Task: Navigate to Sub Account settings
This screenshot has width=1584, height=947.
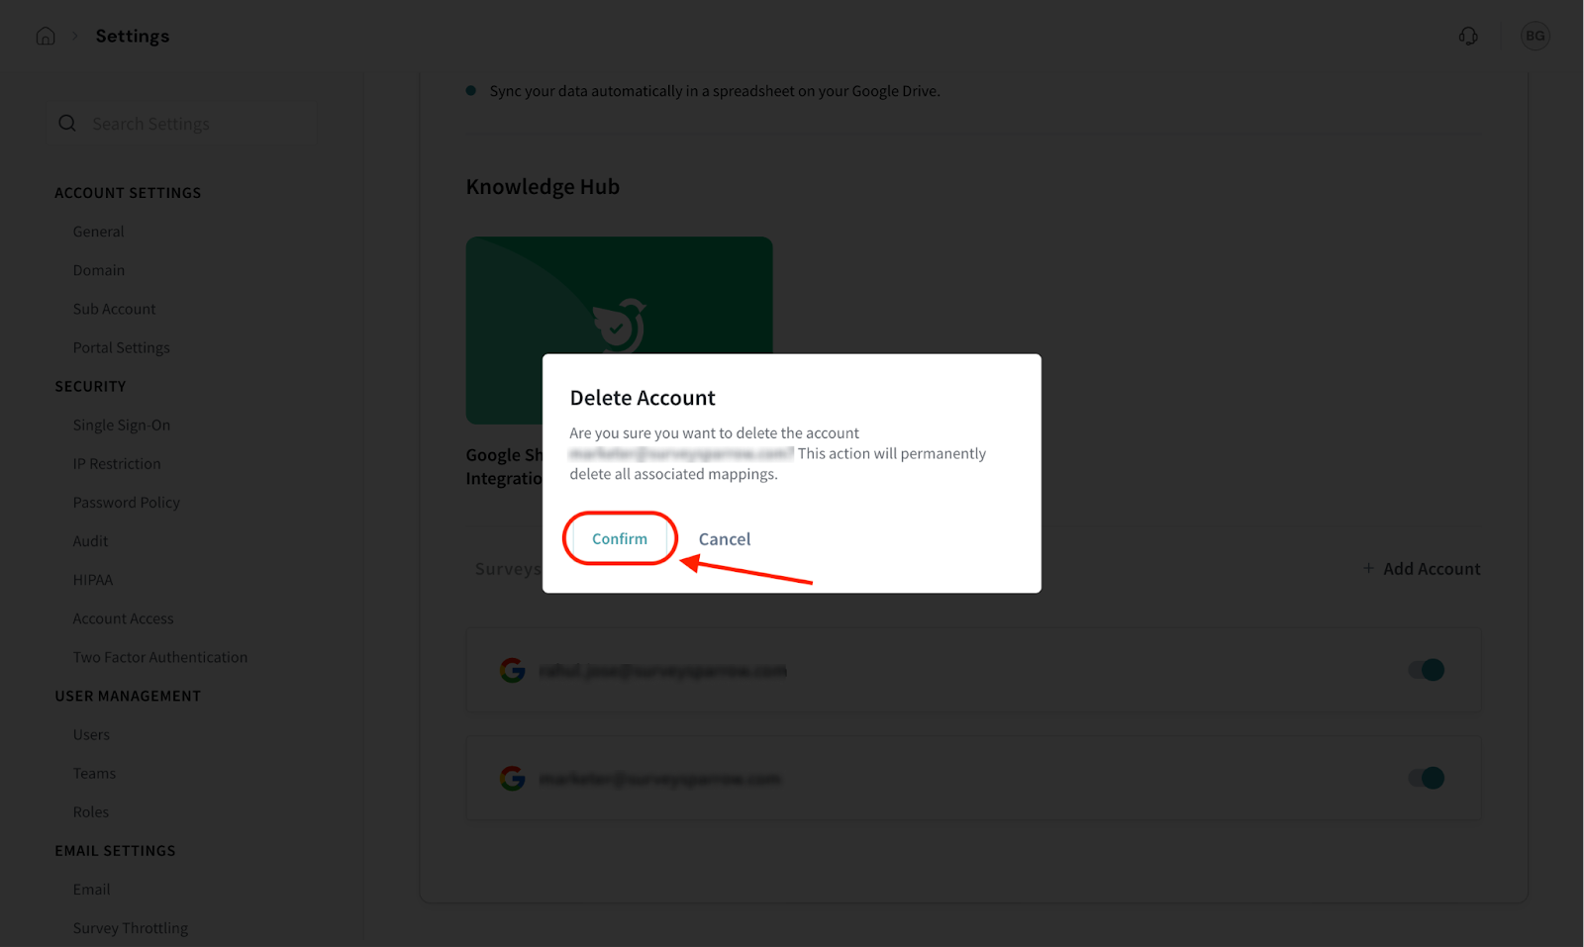Action: point(115,309)
